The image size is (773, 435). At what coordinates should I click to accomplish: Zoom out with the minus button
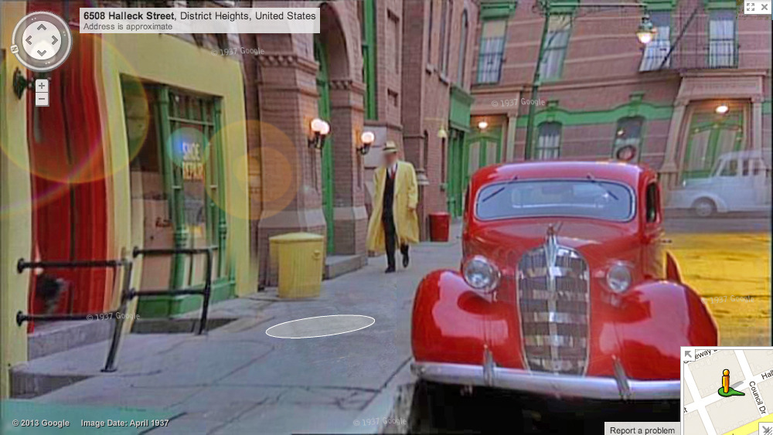(42, 99)
